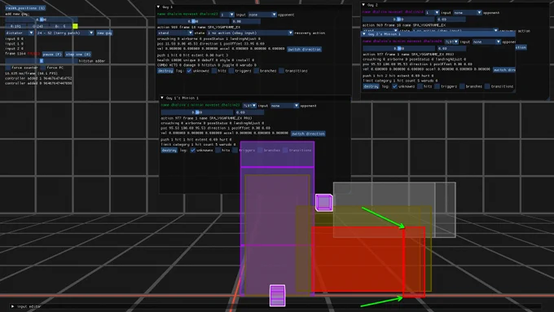Viewport: 554px width, 312px height.
Task: Enable the force counter checkbox
Action: click(x=8, y=68)
